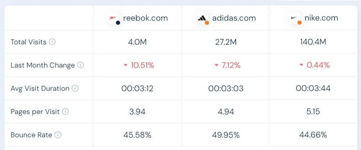The image size is (361, 150).
Task: Click the orange dot under the Adidas logo
Action: [x=207, y=23]
